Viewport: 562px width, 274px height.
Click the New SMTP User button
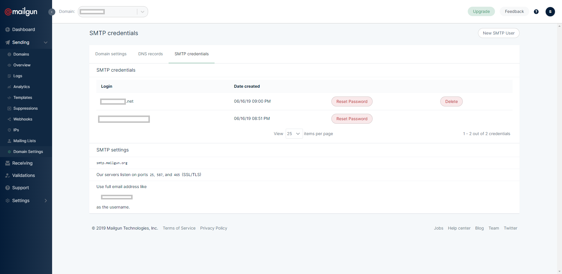pos(499,33)
